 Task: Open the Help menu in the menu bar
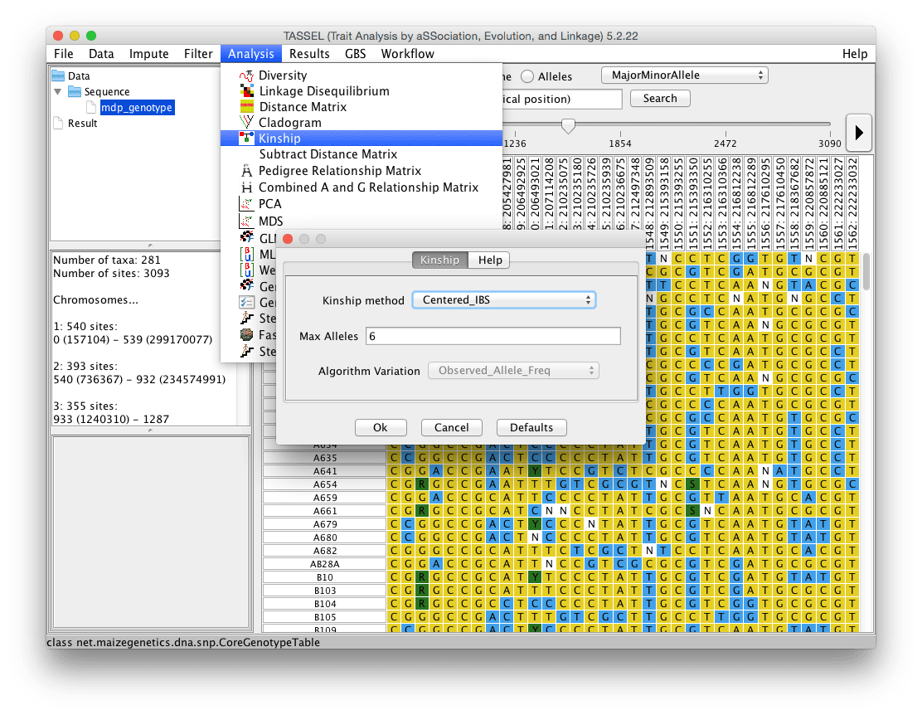pyautogui.click(x=854, y=54)
